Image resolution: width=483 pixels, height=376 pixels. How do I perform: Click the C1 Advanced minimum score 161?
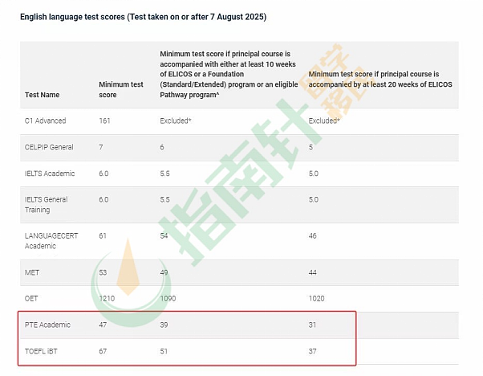104,121
